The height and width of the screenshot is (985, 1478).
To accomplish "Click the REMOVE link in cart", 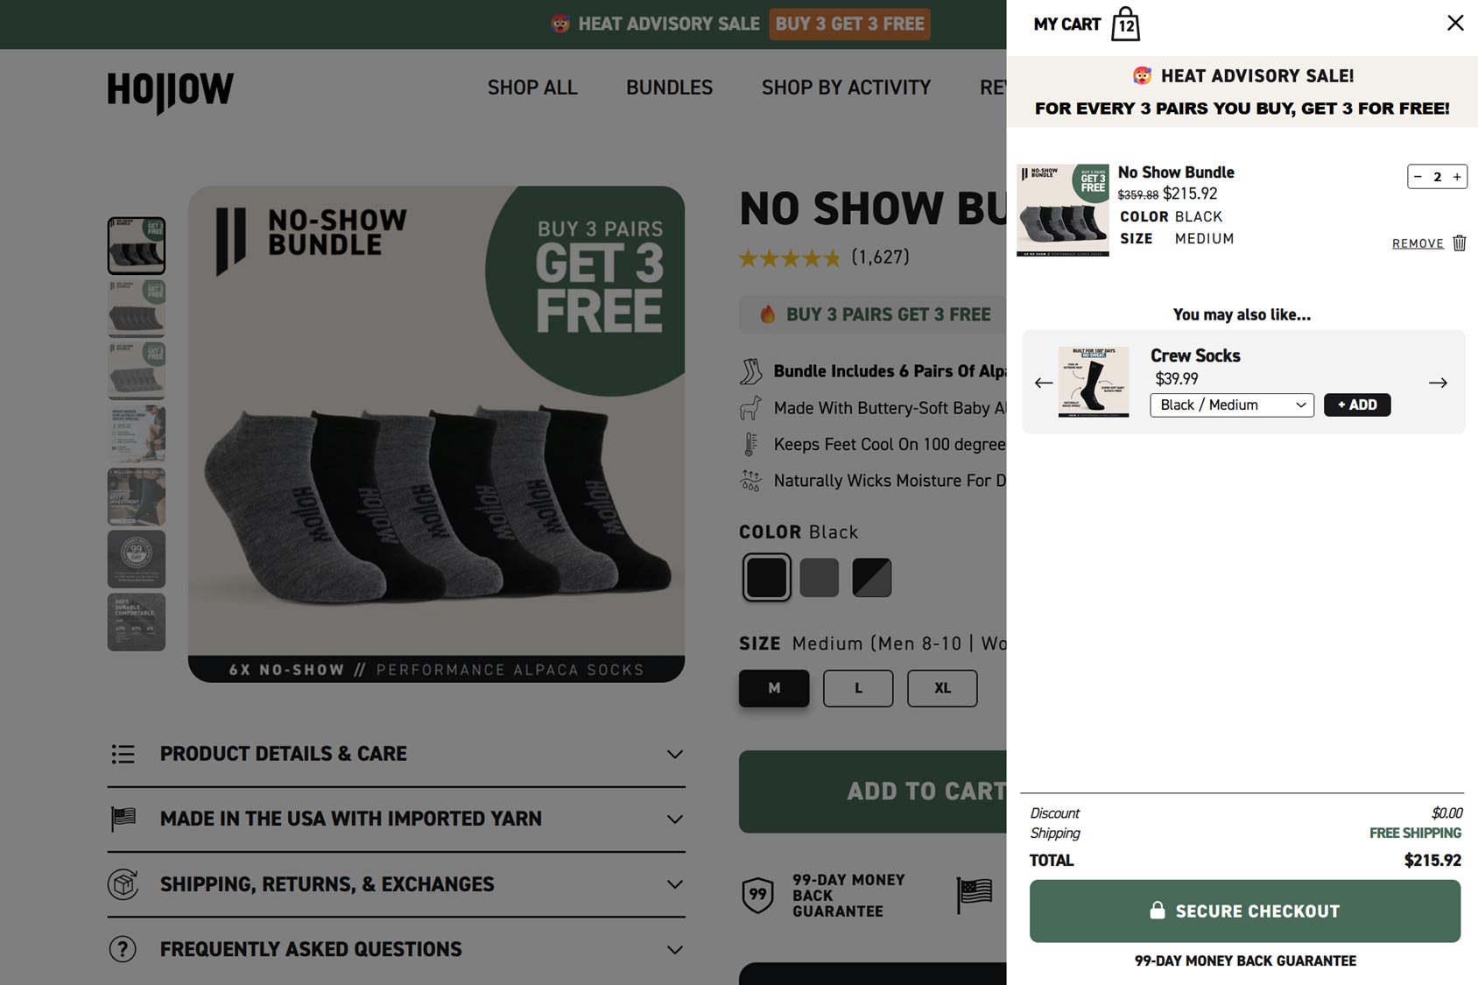I will pos(1418,243).
